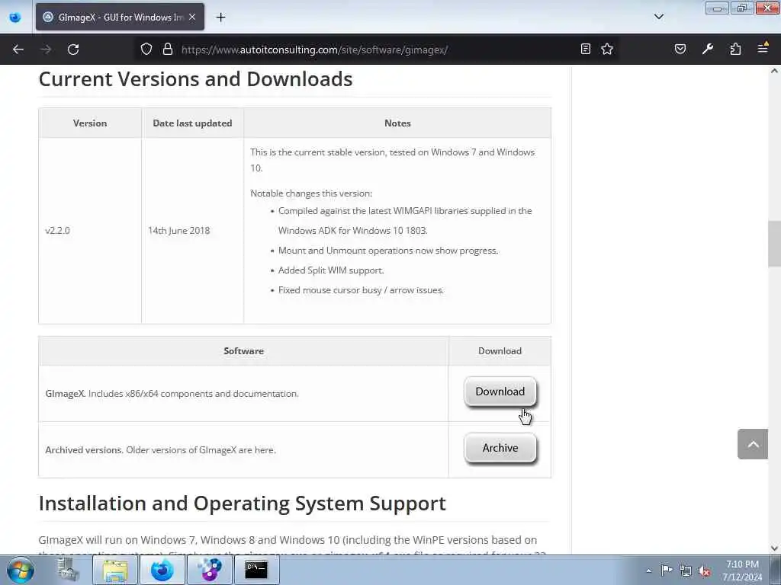The width and height of the screenshot is (781, 585).
Task: Click 'Archived versions' row text
Action: [x=160, y=449]
